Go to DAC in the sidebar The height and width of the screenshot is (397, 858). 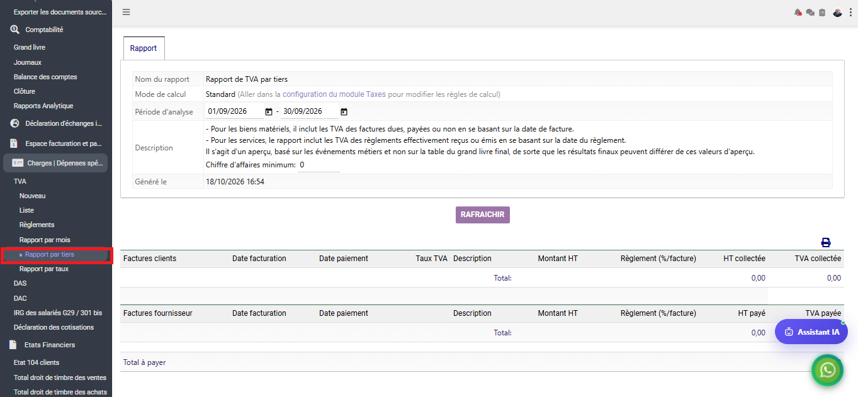pos(20,298)
